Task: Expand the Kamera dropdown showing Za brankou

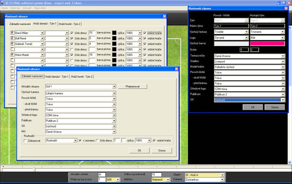Action: coord(222,180)
